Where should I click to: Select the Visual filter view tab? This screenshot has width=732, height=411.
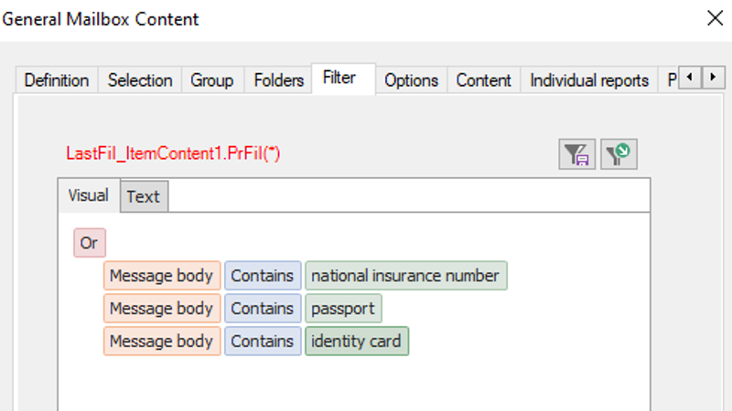click(x=88, y=195)
